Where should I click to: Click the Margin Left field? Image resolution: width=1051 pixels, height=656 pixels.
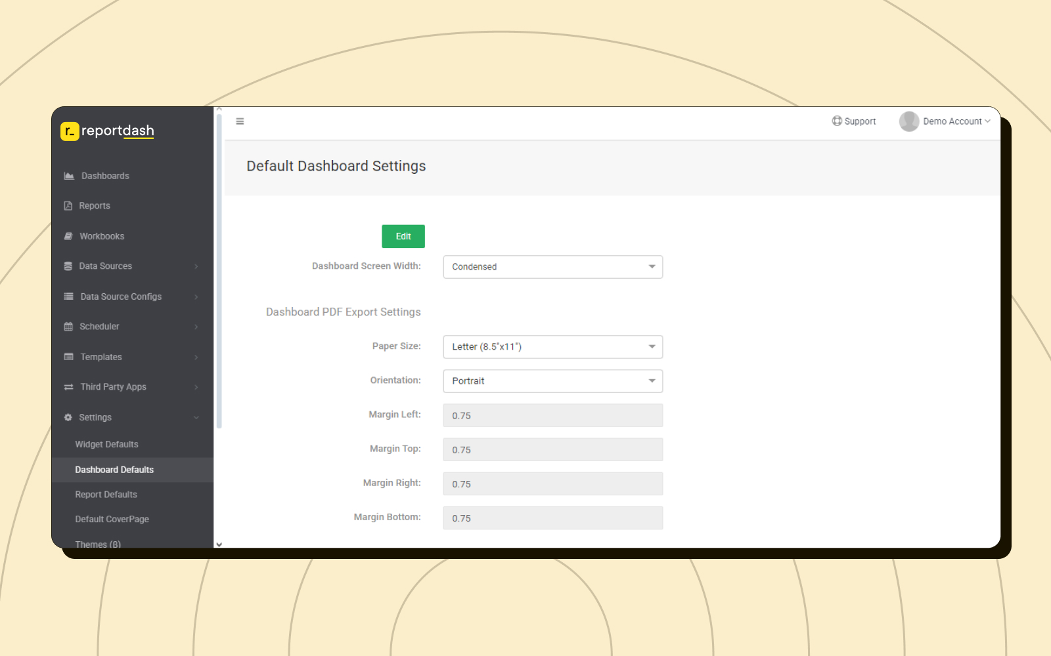[553, 415]
